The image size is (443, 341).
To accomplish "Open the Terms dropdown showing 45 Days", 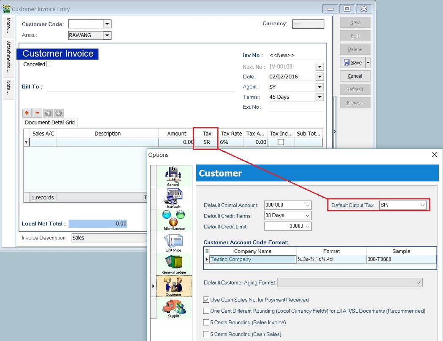I will click(319, 97).
